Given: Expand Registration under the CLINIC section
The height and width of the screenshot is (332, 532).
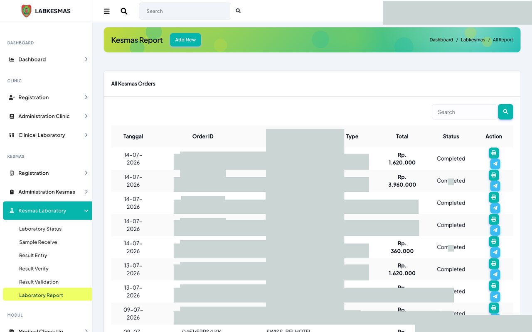Looking at the screenshot, I should point(86,97).
